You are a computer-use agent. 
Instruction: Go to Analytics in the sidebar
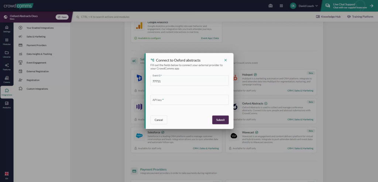[7, 105]
